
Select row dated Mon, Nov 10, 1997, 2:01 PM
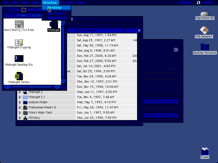[x=102, y=81]
